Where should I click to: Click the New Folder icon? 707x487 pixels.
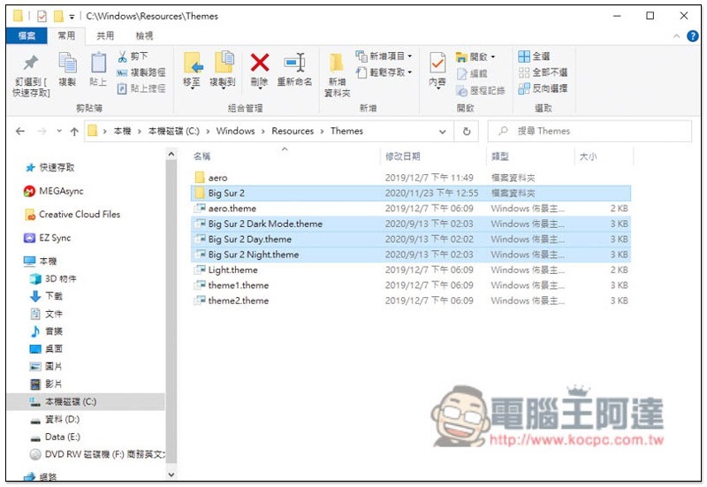337,63
